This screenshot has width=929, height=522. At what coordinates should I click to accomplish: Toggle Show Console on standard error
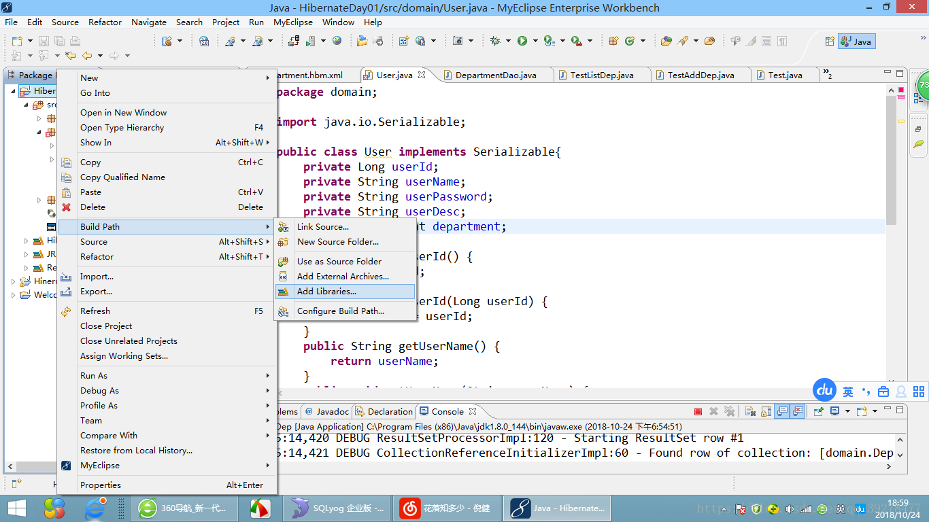798,411
